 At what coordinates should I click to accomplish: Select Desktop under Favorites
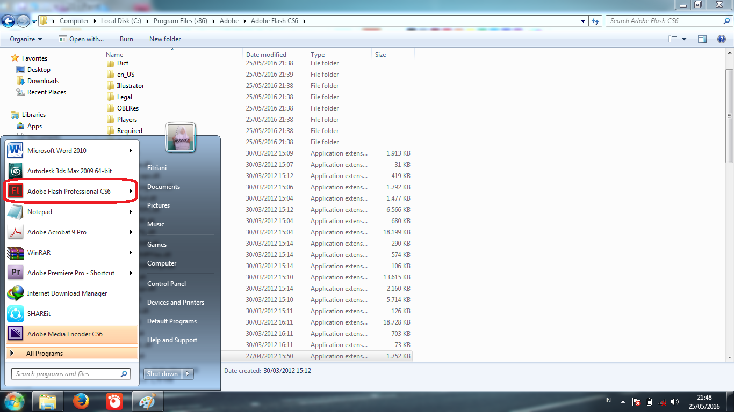(x=39, y=70)
